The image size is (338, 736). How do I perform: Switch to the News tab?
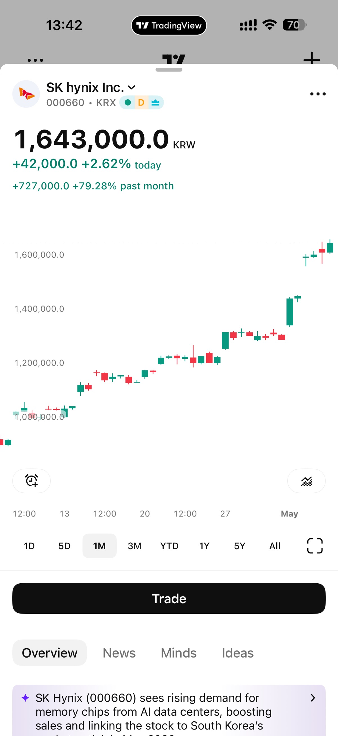pyautogui.click(x=119, y=653)
